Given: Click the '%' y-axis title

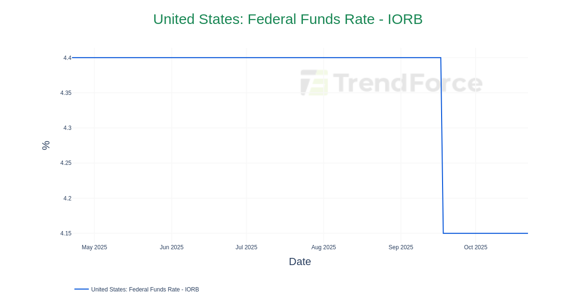Looking at the screenshot, I should 46,145.
